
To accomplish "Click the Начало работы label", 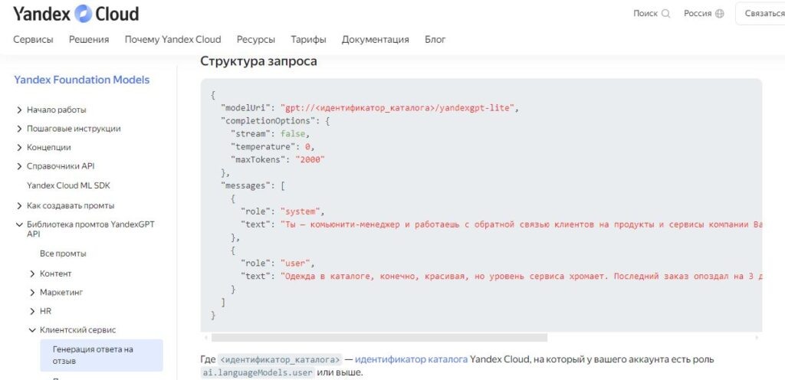I will click(57, 110).
